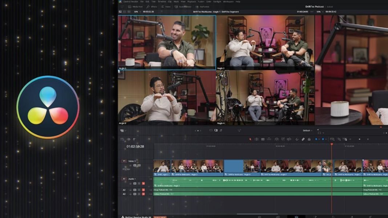Switch to Angle 4 in multicam viewer
Screen dimensions: 388x218
coord(265,97)
